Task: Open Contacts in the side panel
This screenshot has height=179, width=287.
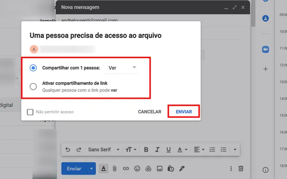Action: tap(265, 18)
